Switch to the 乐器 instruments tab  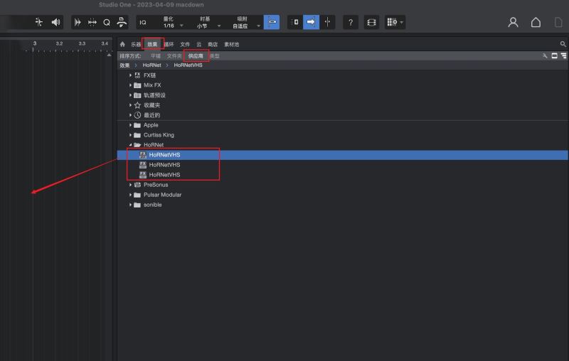point(136,45)
